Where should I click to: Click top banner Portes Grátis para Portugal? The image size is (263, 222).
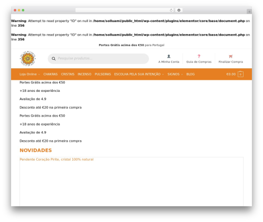[x=131, y=45]
